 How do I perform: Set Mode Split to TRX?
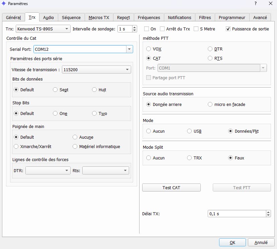pos(189,158)
